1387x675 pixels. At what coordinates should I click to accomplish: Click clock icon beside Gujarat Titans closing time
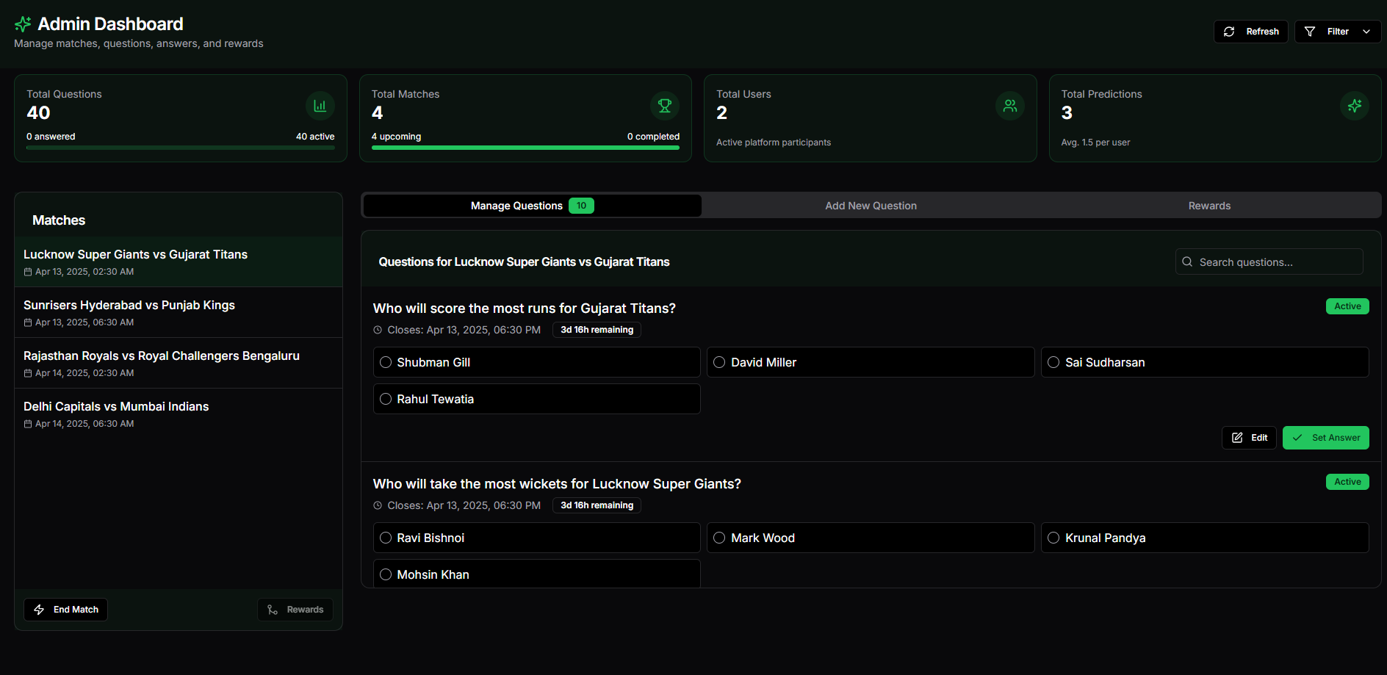[378, 330]
